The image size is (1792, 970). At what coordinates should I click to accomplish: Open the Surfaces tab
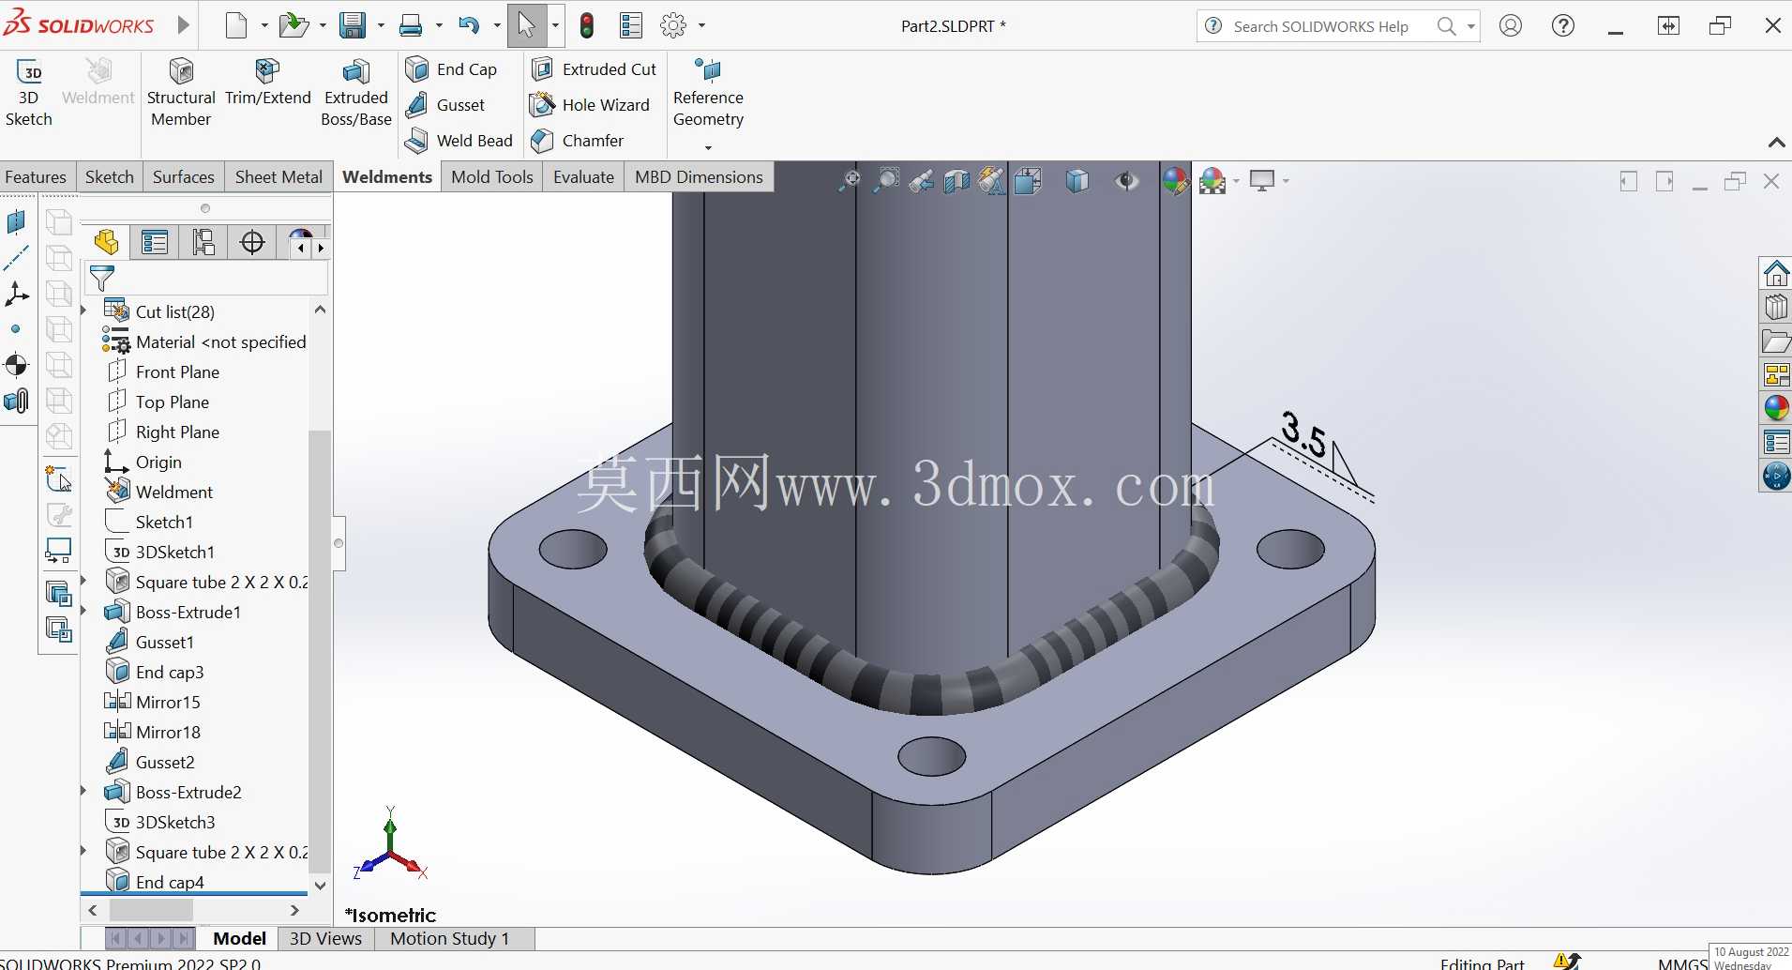pos(184,177)
